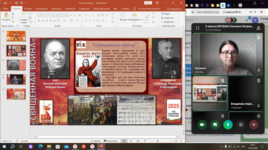Switch to the Вставка tab

click(x=28, y=9)
